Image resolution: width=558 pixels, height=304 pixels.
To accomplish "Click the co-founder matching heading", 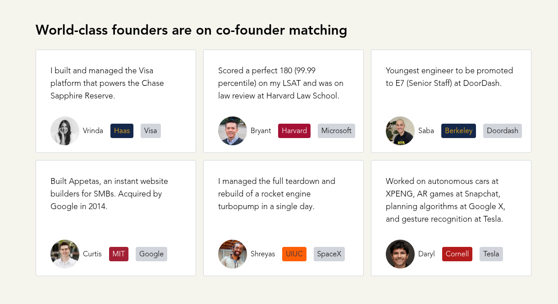I will [x=191, y=30].
